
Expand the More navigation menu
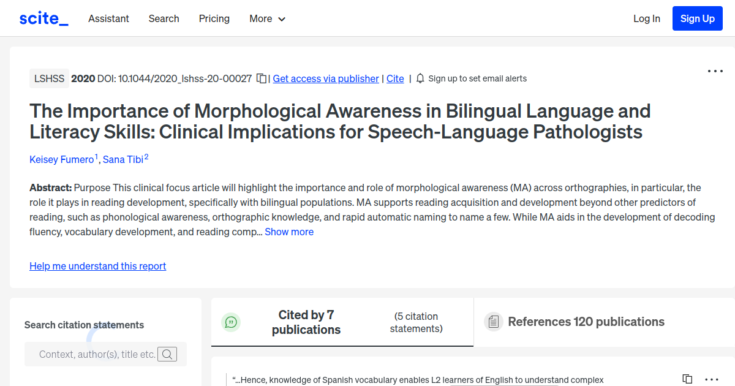pos(267,18)
